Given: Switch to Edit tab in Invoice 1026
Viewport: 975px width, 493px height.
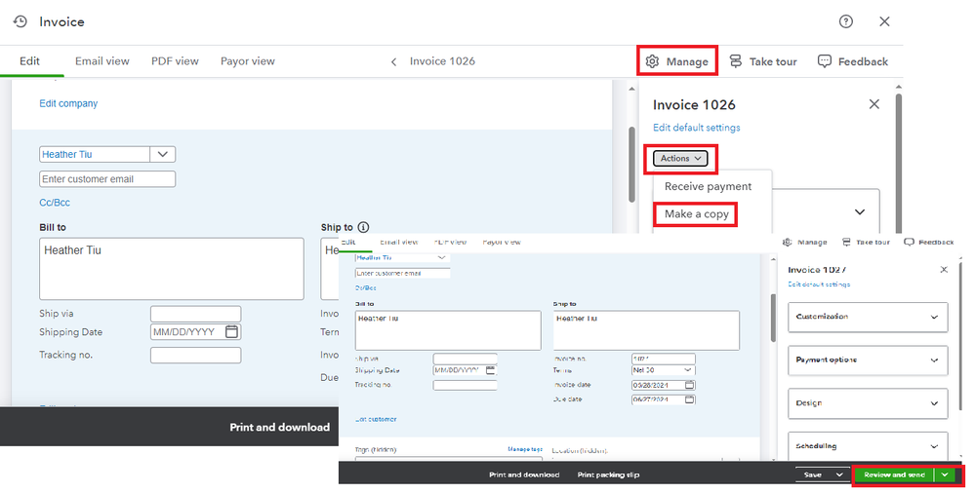Looking at the screenshot, I should tap(29, 60).
